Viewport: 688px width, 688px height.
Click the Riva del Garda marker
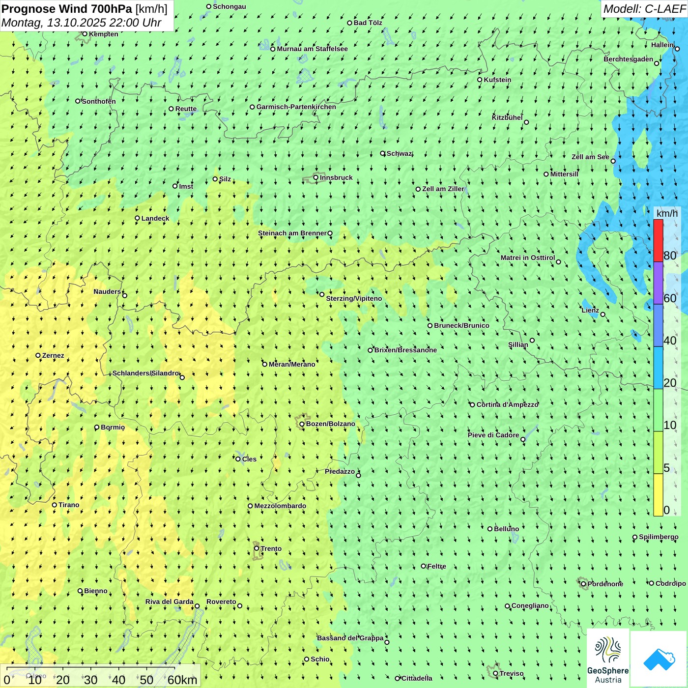[198, 606]
